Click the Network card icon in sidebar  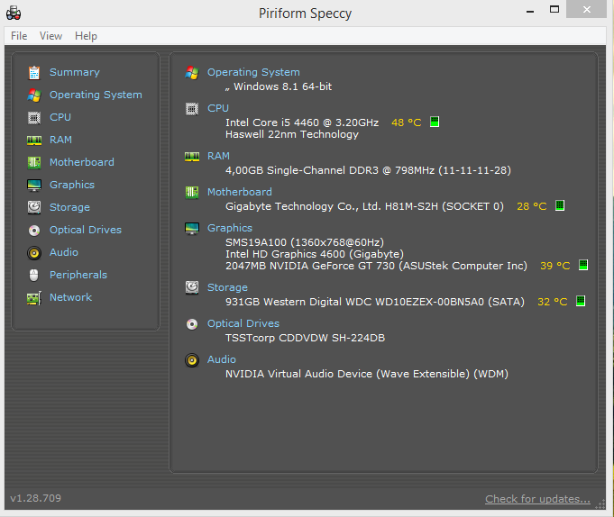(34, 298)
